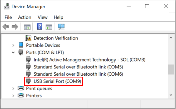Click the Forward arrow toolbar icon
Image resolution: width=176 pixels, height=109 pixels.
coord(15,27)
